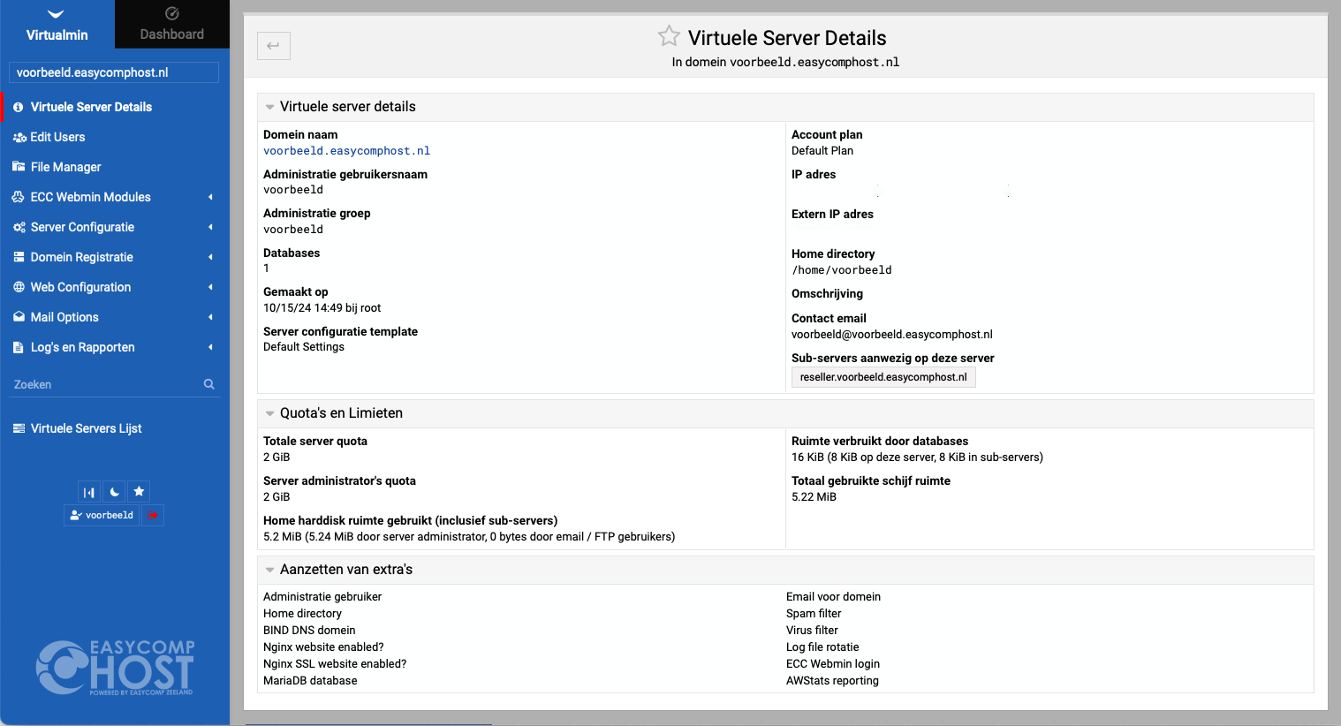Select the contact email voorbeeld@voorbeeld.easycomphost.nl
The height and width of the screenshot is (726, 1341).
pos(892,335)
